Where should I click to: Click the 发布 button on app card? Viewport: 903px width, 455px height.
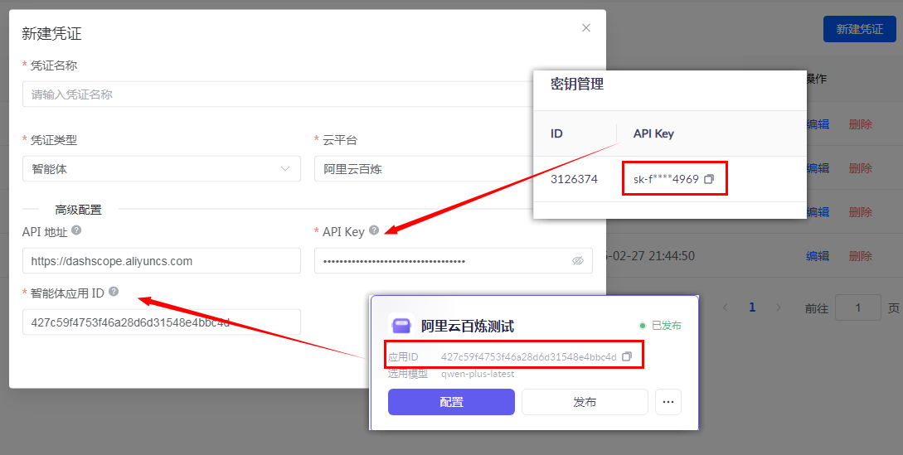(584, 402)
